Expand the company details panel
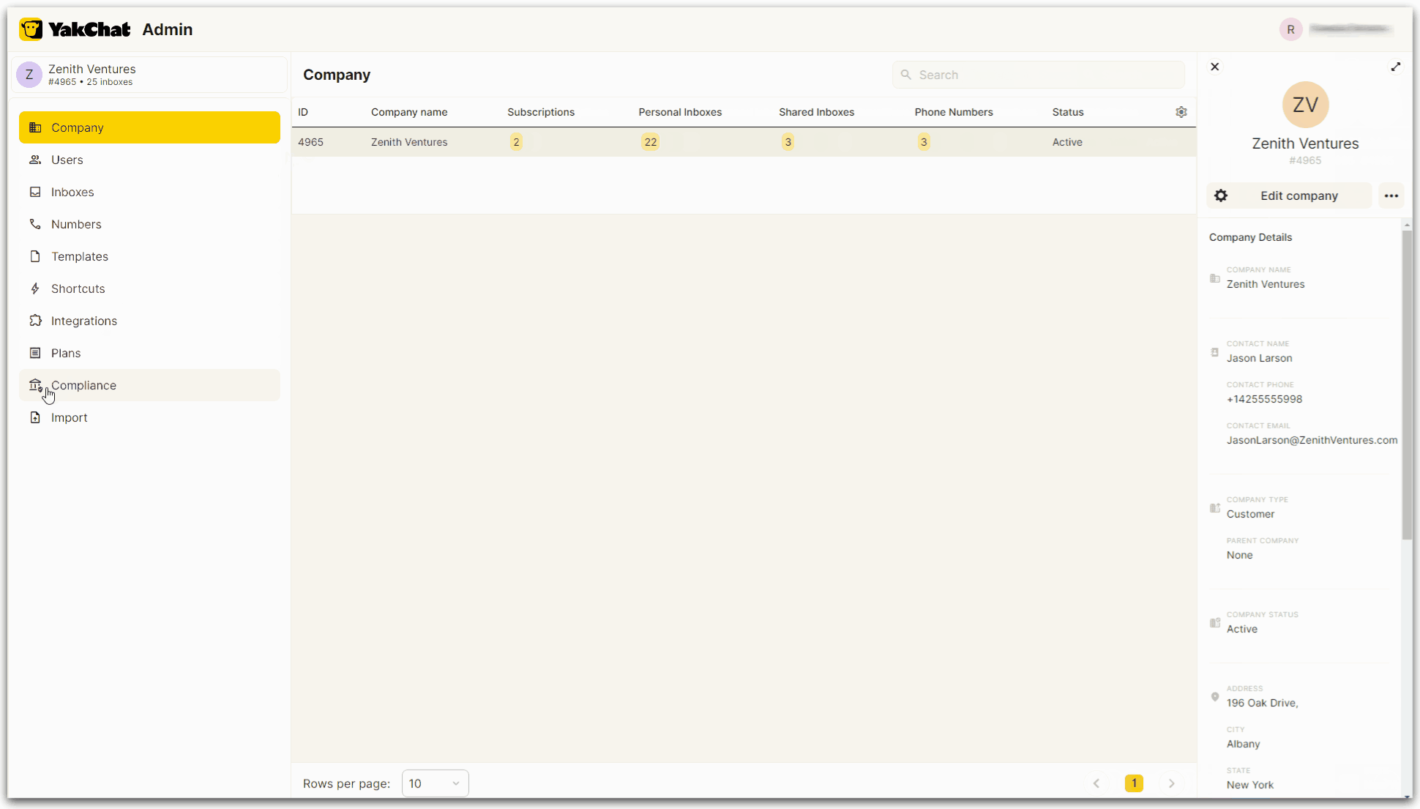This screenshot has width=1420, height=809. coord(1395,67)
